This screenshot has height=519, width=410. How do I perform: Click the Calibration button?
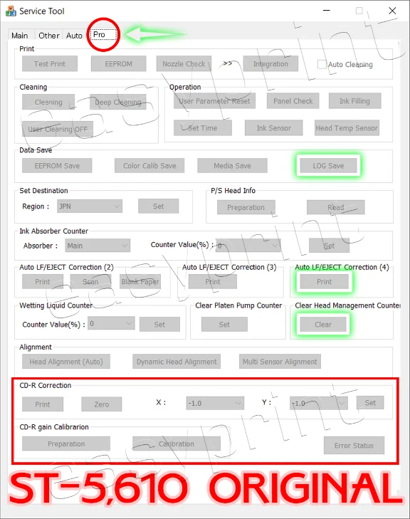click(177, 444)
